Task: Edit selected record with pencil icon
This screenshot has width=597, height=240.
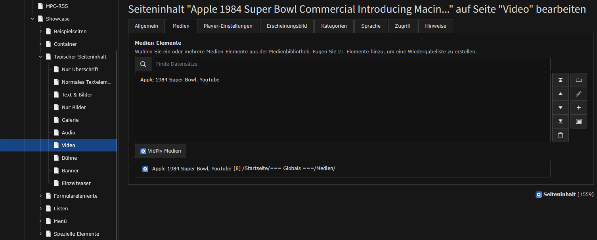Action: [x=578, y=94]
